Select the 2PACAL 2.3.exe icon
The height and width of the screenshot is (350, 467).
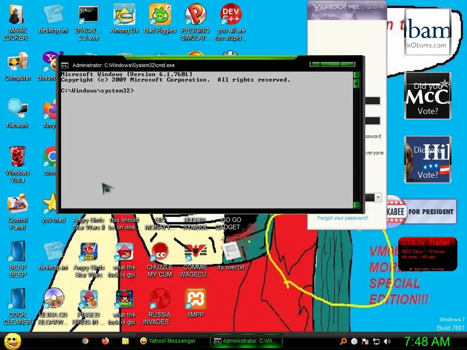click(88, 22)
